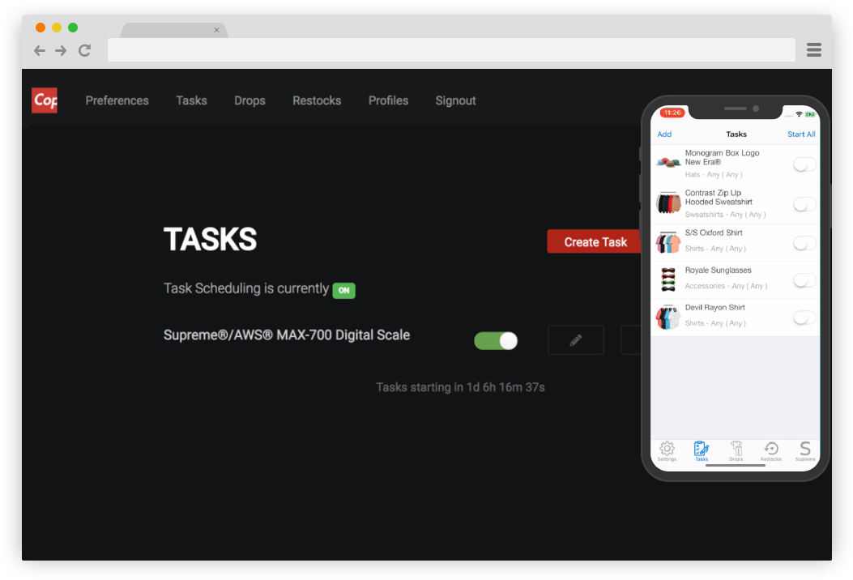This screenshot has height=580, width=853.
Task: Disable the MAX-700 Digital Scale task toggle
Action: click(496, 341)
